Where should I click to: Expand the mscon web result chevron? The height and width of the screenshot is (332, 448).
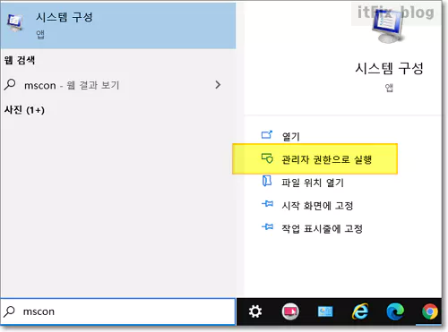[218, 85]
